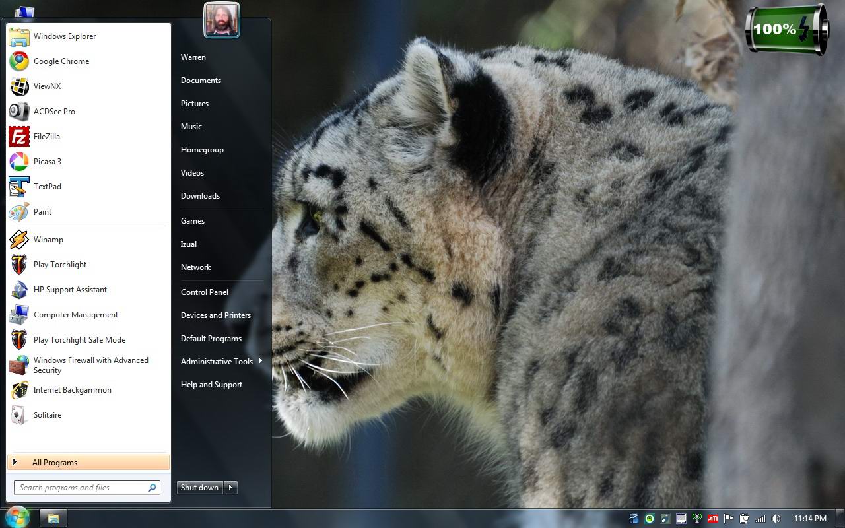Click the user account picture thumbnail
Screen dimensions: 845x528
222,20
